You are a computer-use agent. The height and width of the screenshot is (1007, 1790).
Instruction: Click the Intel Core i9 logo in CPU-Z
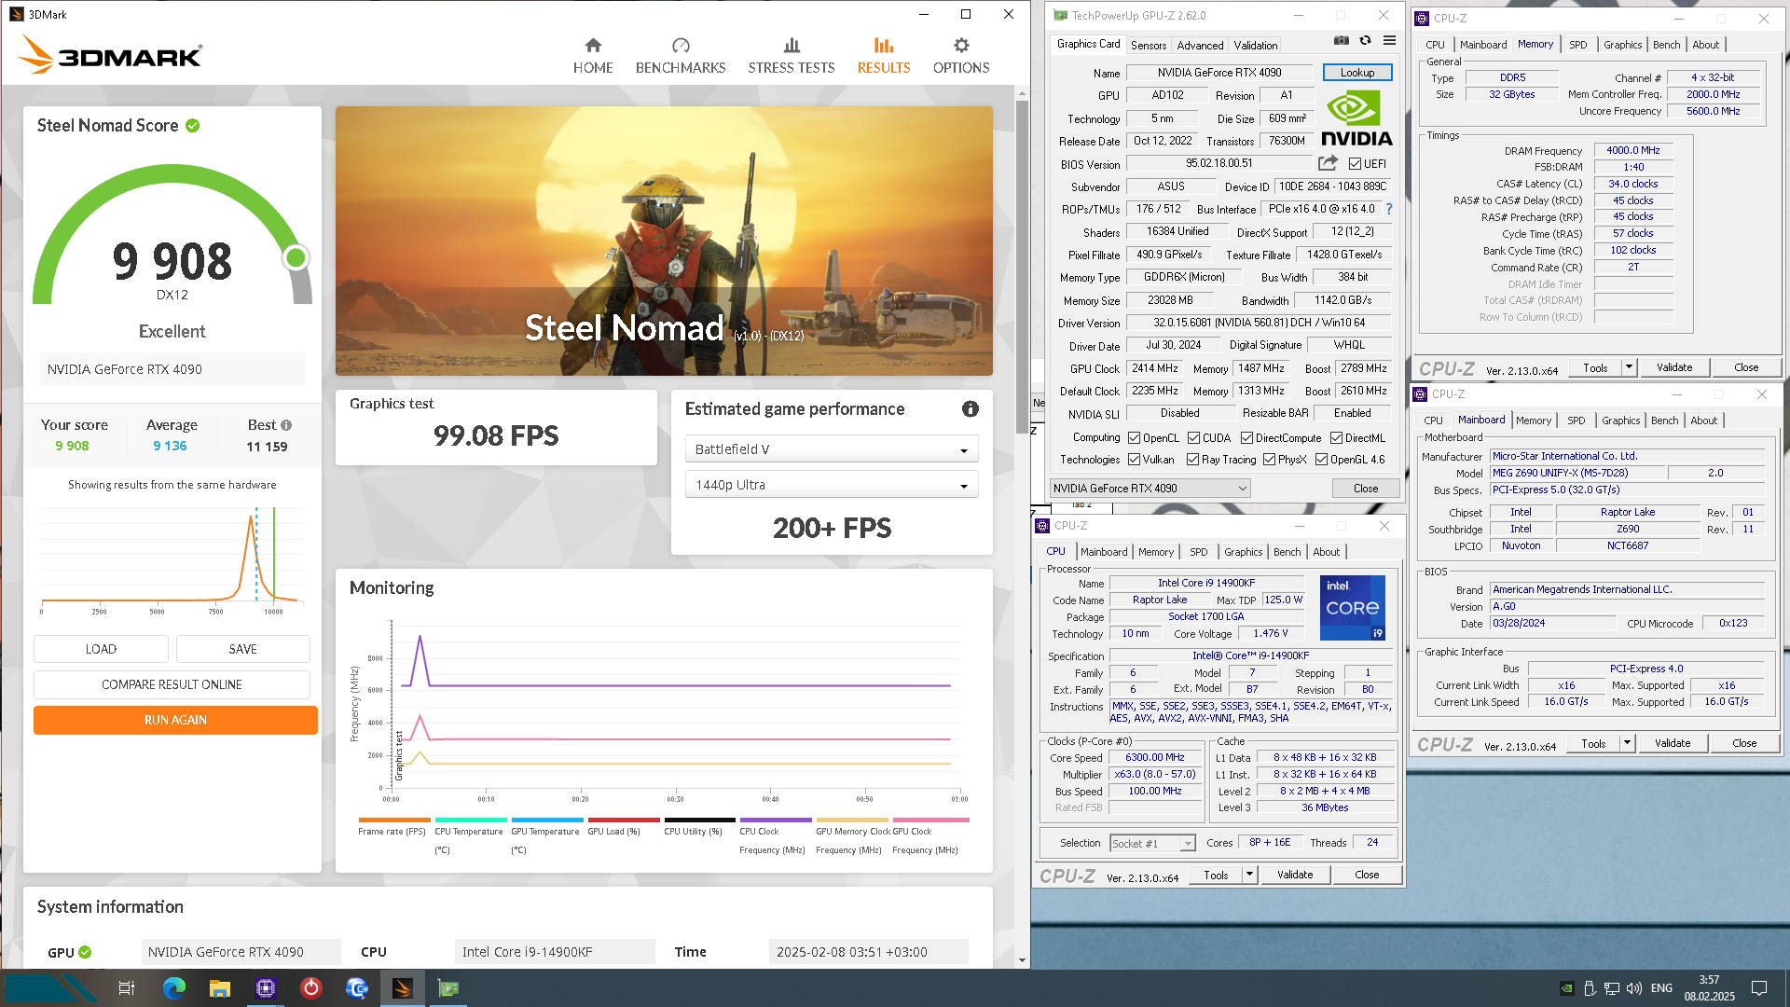pyautogui.click(x=1353, y=607)
